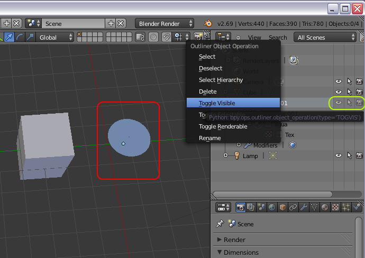Toggle the pin icon beside Scene
The image size is (365, 258).
click(220, 224)
